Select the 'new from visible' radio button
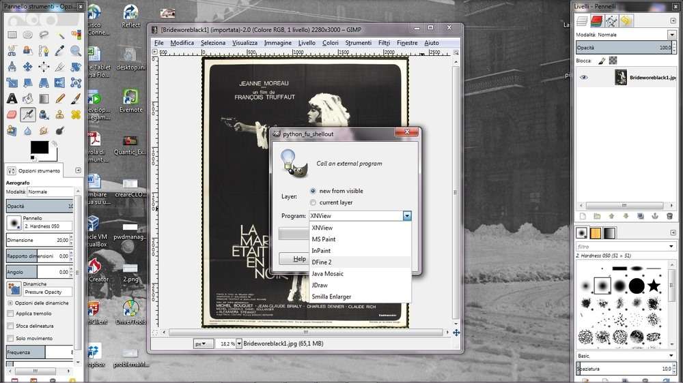Image resolution: width=683 pixels, height=383 pixels. pyautogui.click(x=313, y=191)
